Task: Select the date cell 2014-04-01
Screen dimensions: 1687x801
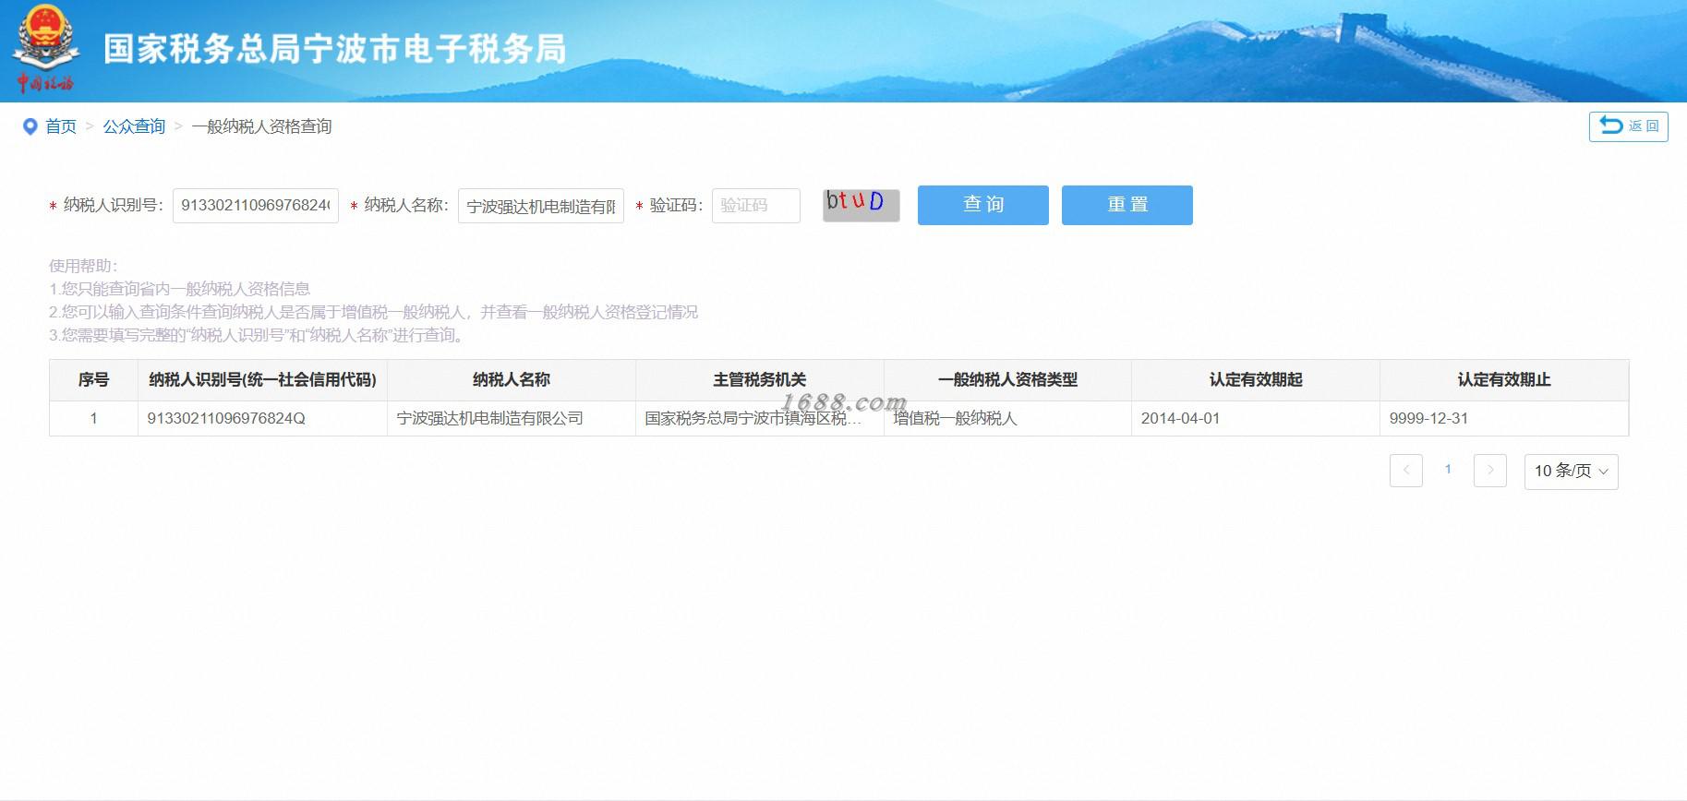Action: coord(1256,418)
